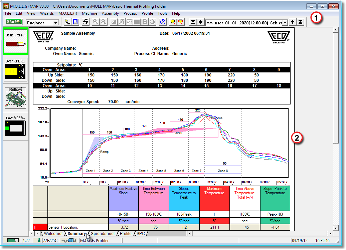346x250 pixels.
Task: Switch to the Summary worksheet tab
Action: tap(76, 233)
